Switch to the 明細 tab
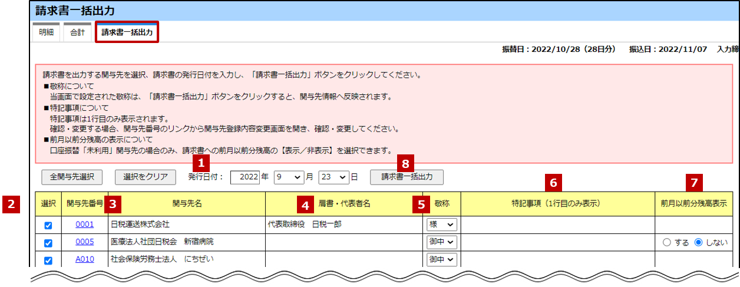 click(45, 32)
